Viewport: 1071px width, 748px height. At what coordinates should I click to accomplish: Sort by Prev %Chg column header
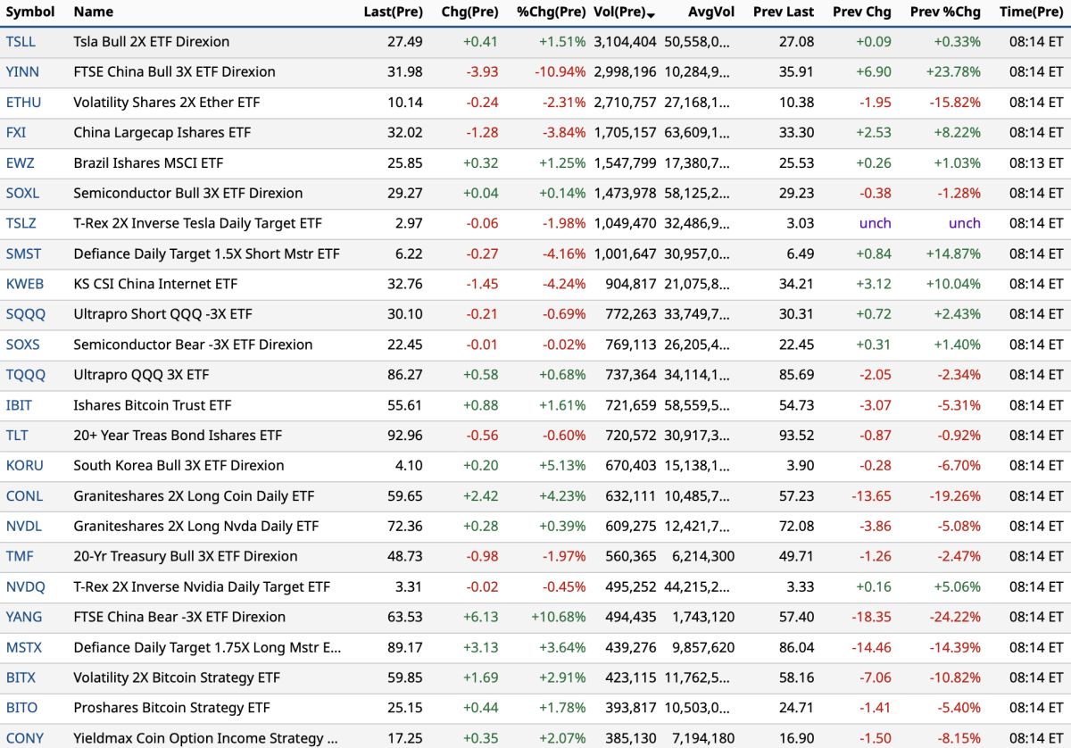[x=944, y=12]
